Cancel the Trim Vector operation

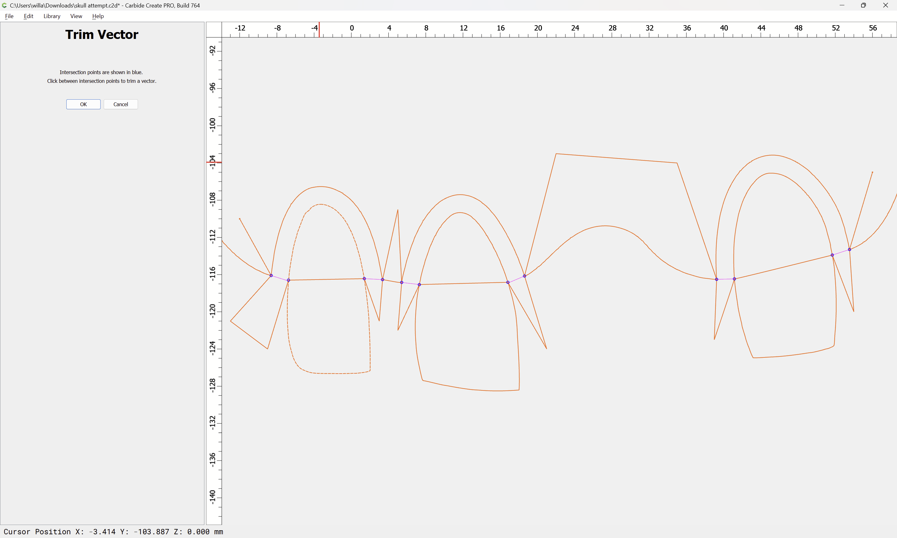(x=120, y=104)
